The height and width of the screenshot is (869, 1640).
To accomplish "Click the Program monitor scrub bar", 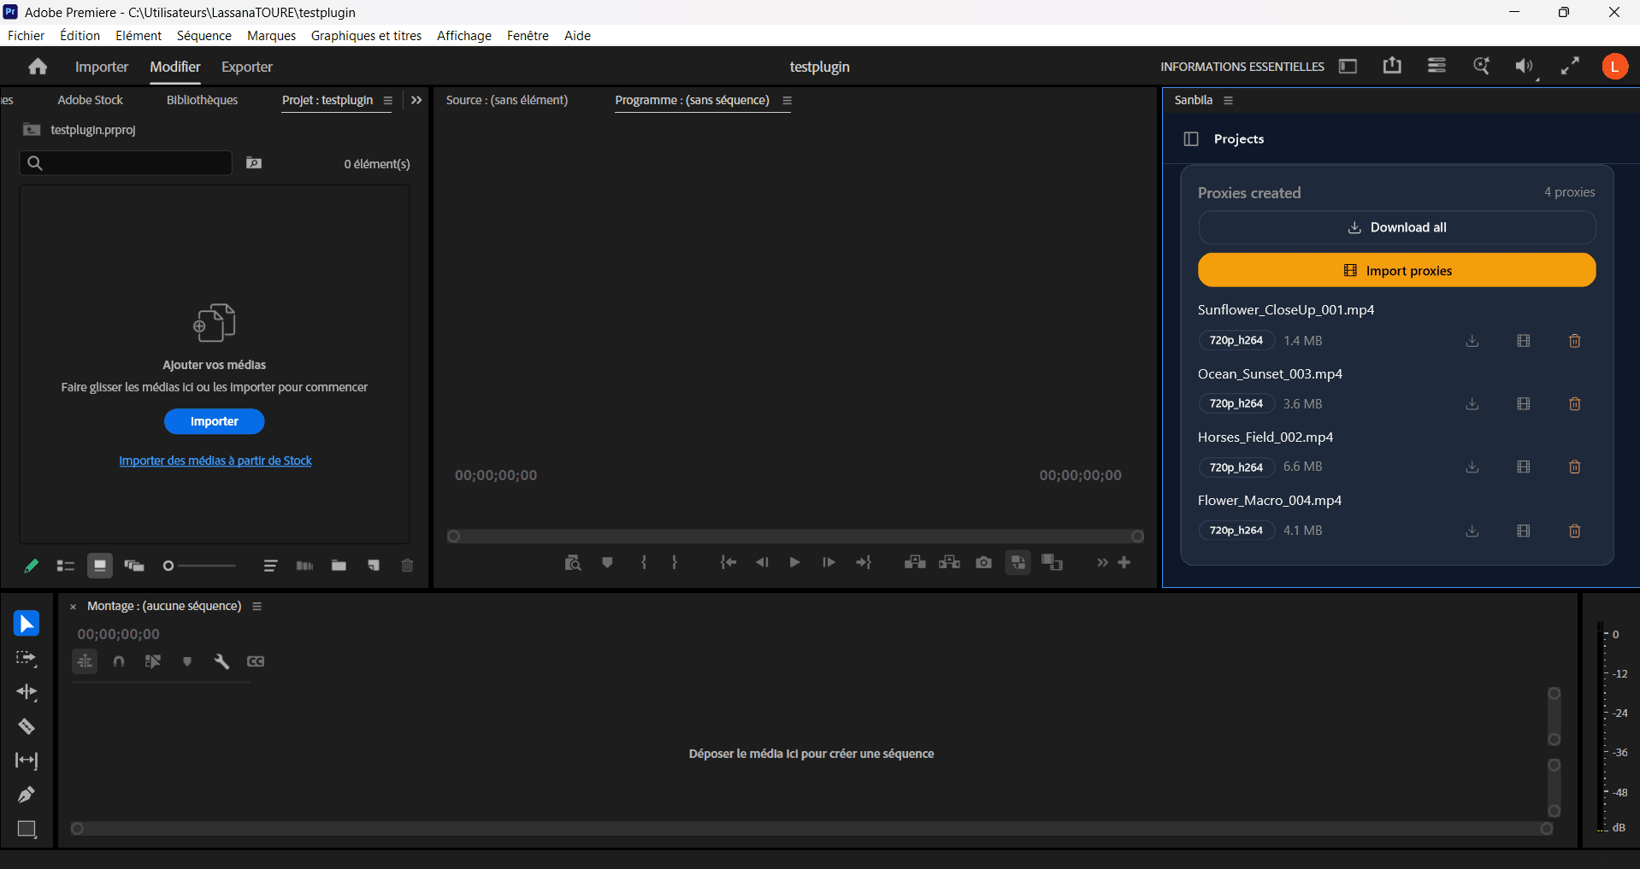I will [x=795, y=537].
